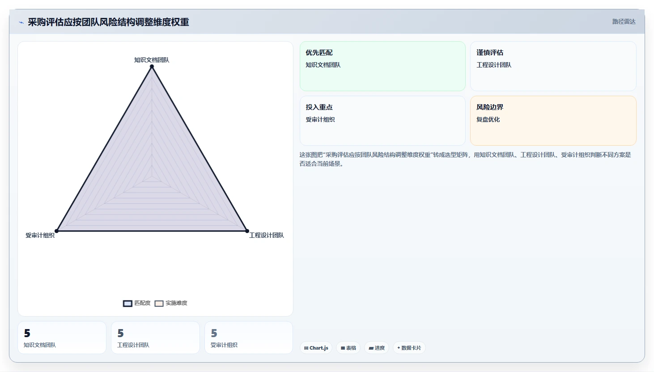
Task: Click the 进度 chip icon
Action: click(371, 348)
